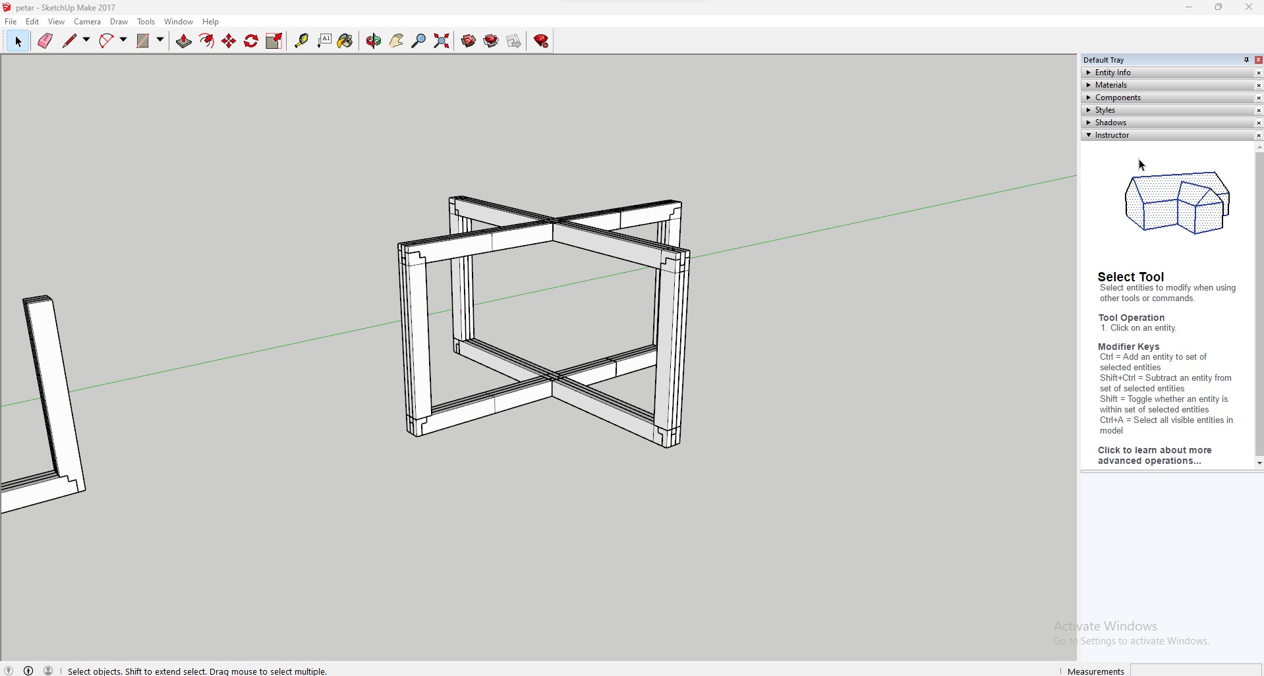Open the Line tool dropdown arrow
This screenshot has width=1264, height=676.
tap(86, 41)
